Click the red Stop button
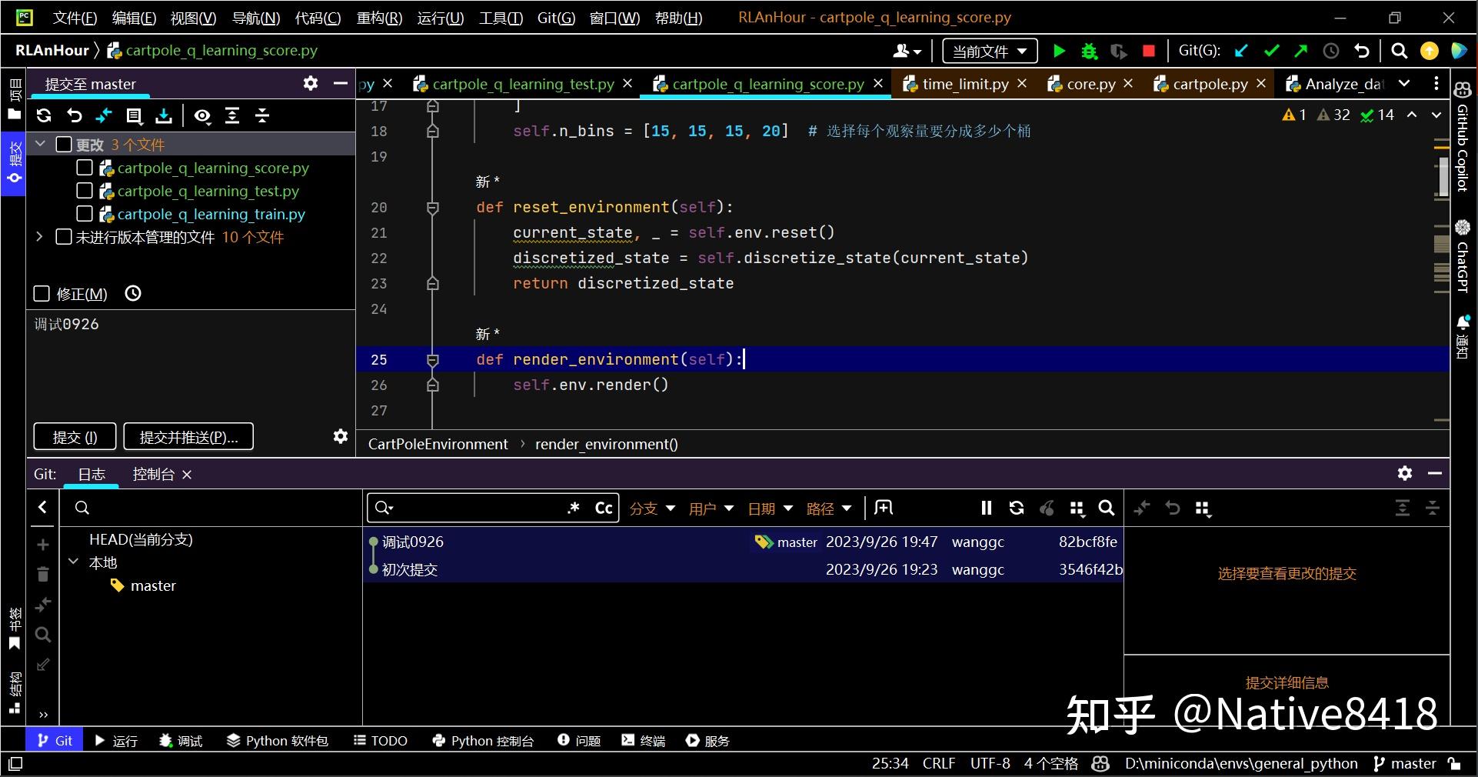Viewport: 1478px width, 777px height. (x=1148, y=51)
